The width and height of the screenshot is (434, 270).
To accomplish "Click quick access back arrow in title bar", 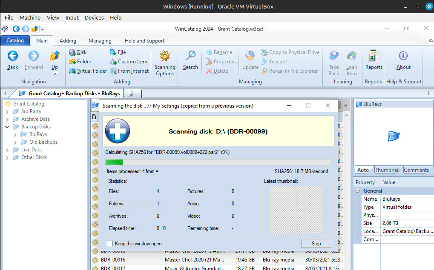I will point(16,29).
